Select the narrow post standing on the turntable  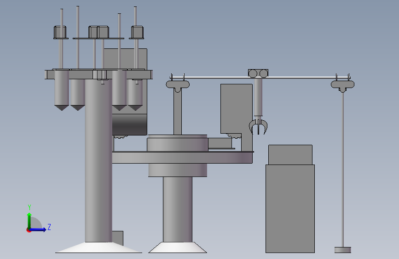[x=178, y=112]
